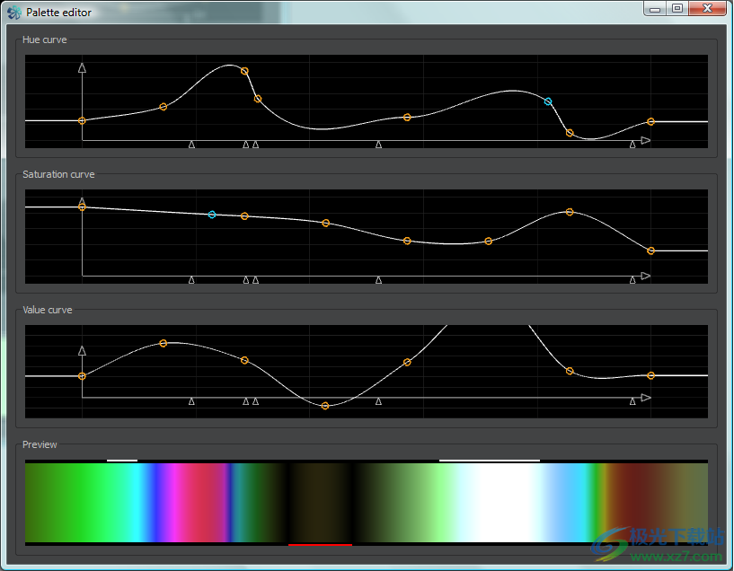Select the sixth point from left on the Saturation curve
Screen dimensions: 734x571
pos(488,242)
